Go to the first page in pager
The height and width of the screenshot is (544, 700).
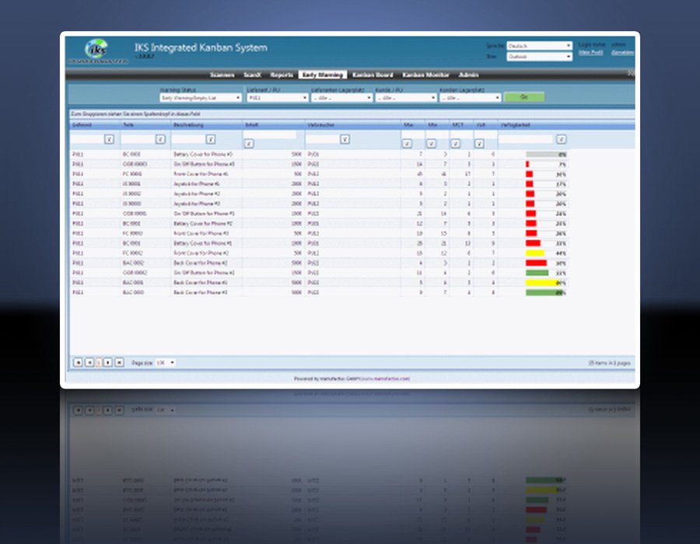click(x=78, y=362)
